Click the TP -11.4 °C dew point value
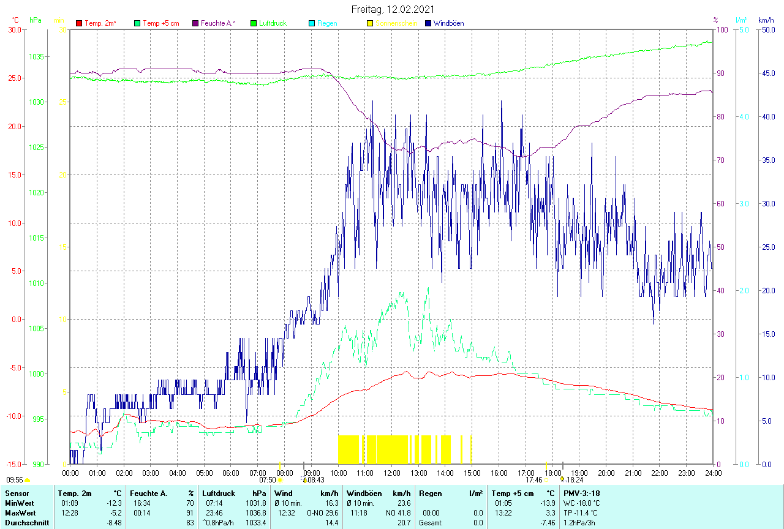The width and height of the screenshot is (784, 529). tap(582, 513)
